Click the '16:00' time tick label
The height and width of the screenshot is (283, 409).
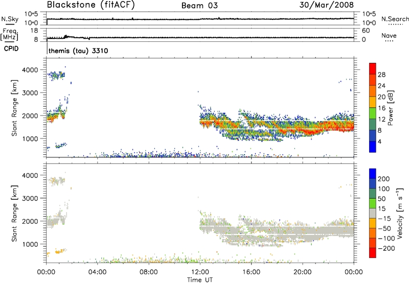(251, 272)
